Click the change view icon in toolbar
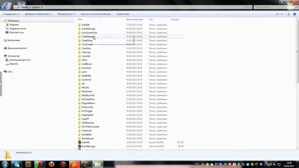This screenshot has height=168, width=299. tap(278, 14)
